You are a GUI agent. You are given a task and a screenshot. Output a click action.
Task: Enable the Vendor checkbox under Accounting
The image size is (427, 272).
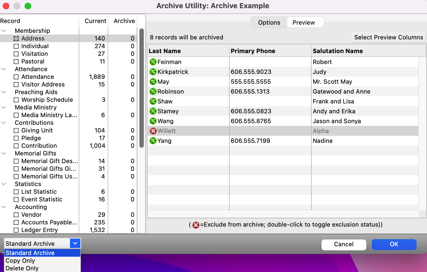(x=16, y=215)
